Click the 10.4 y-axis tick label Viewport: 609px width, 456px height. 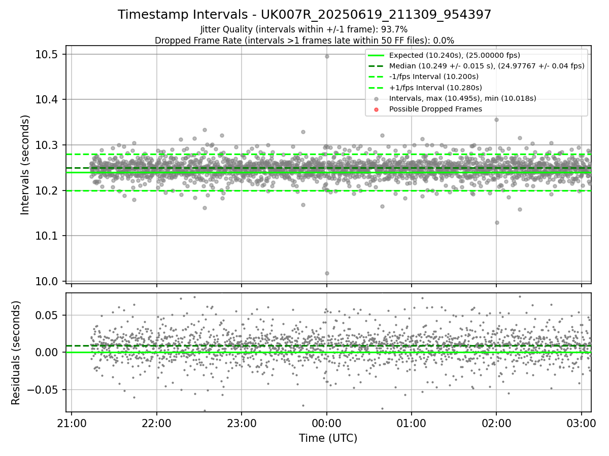tap(46, 99)
